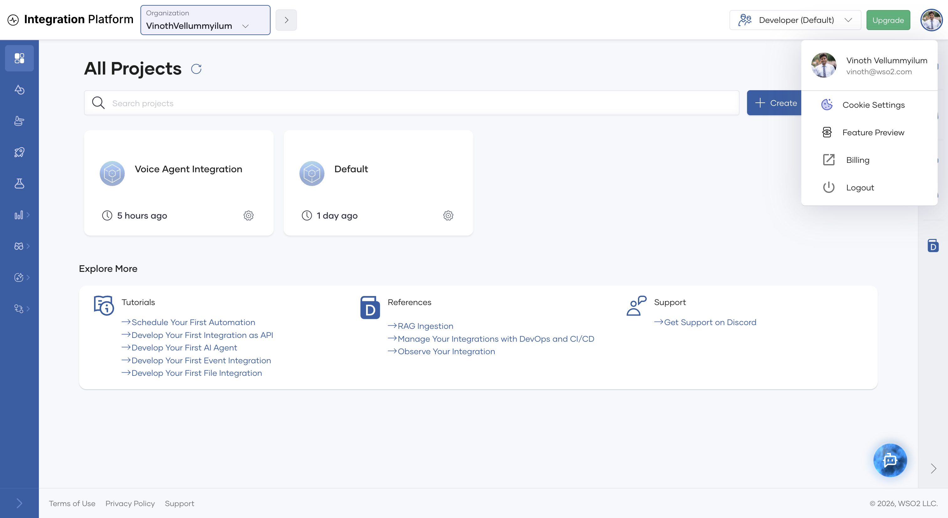The image size is (948, 518).
Task: Click the arrow button next to Organization
Action: [286, 20]
